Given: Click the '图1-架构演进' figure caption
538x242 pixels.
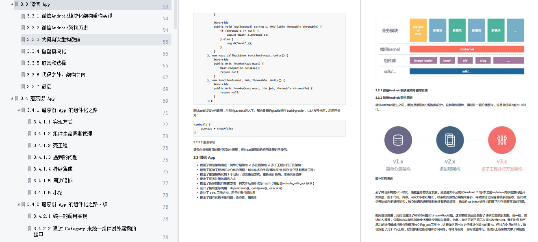Looking at the screenshot, I should coord(384,179).
